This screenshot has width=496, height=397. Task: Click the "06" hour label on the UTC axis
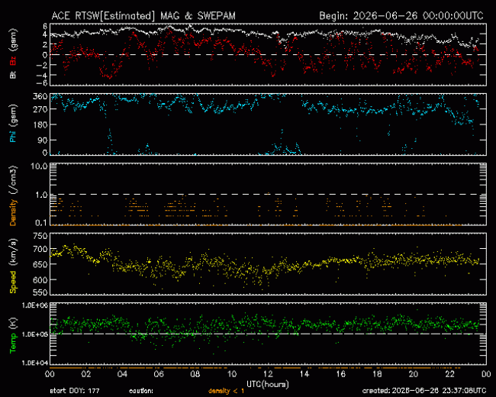point(159,374)
